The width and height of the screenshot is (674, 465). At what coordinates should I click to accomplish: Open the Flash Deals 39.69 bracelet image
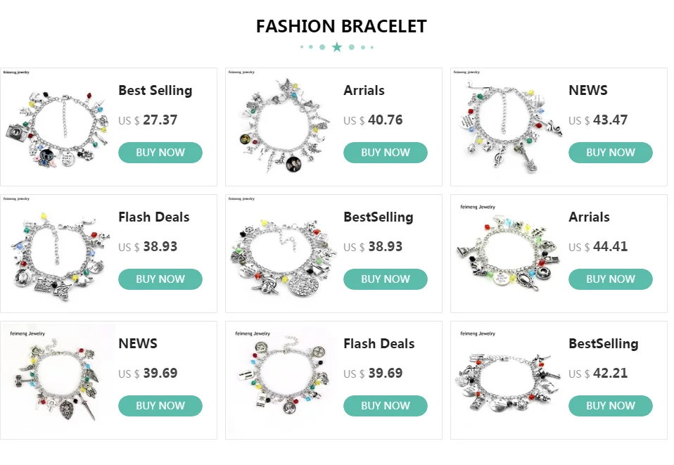pyautogui.click(x=283, y=380)
